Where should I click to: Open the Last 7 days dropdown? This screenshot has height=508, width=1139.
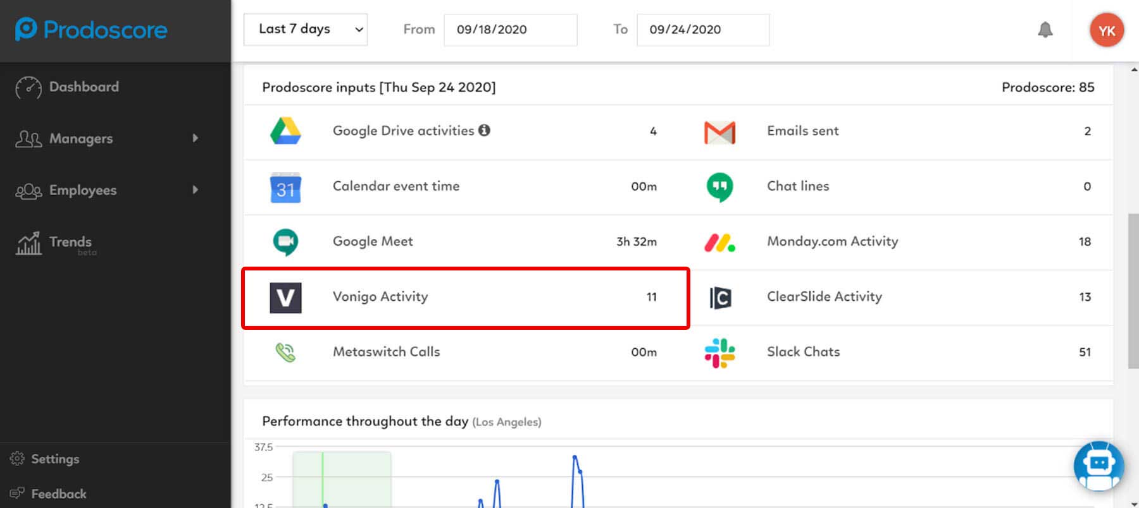click(x=306, y=30)
